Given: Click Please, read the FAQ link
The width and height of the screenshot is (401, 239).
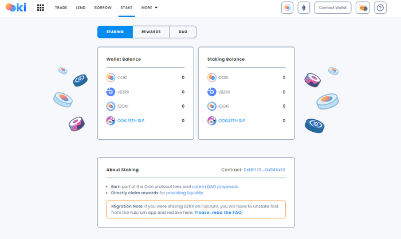Looking at the screenshot, I should [x=218, y=213].
